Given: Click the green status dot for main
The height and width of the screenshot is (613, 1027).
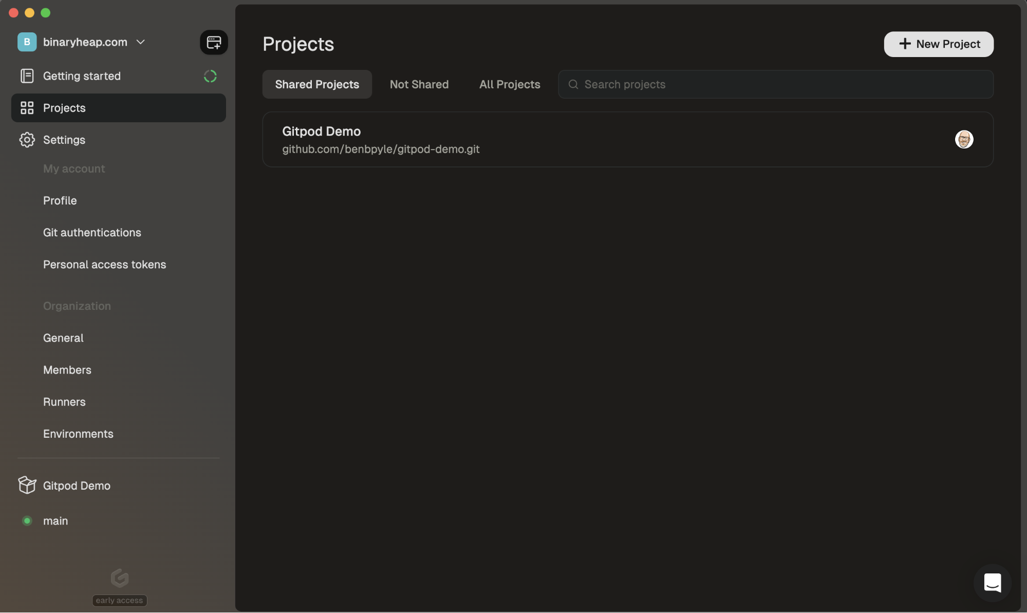Looking at the screenshot, I should [x=27, y=521].
